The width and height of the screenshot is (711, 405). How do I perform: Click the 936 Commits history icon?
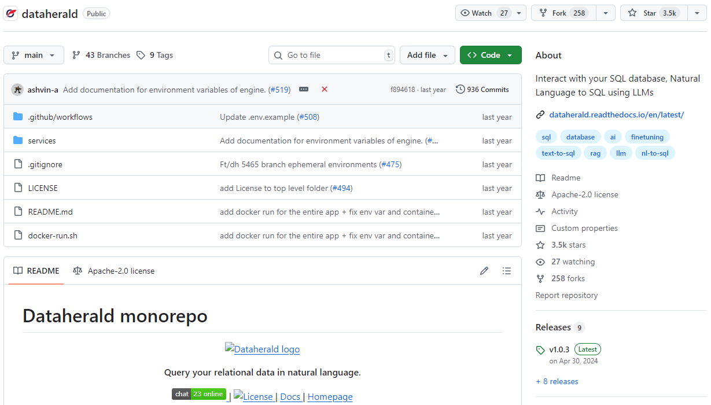[x=461, y=89]
